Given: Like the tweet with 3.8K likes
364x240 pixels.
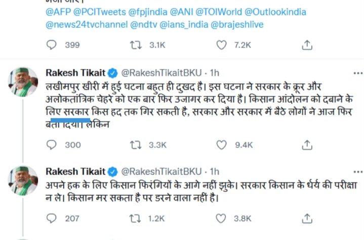Looking at the screenshot, I should [x=221, y=219].
